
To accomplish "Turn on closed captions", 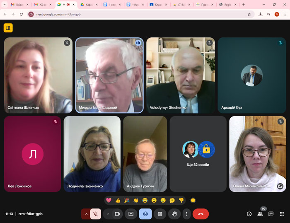I will 160,214.
